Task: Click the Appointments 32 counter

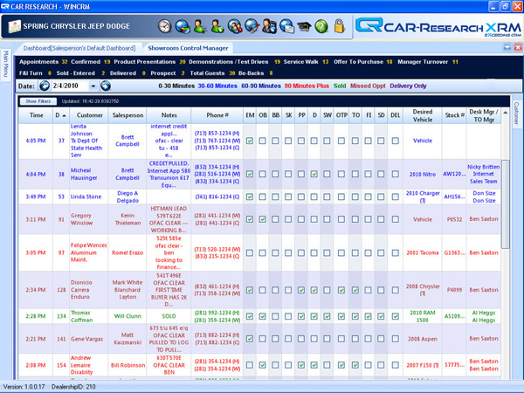Action: tap(43, 62)
